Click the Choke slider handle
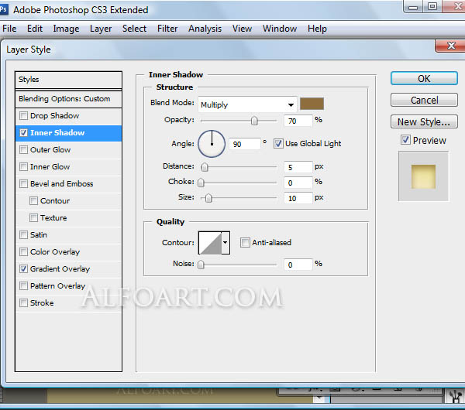This screenshot has width=465, height=410. tap(201, 183)
